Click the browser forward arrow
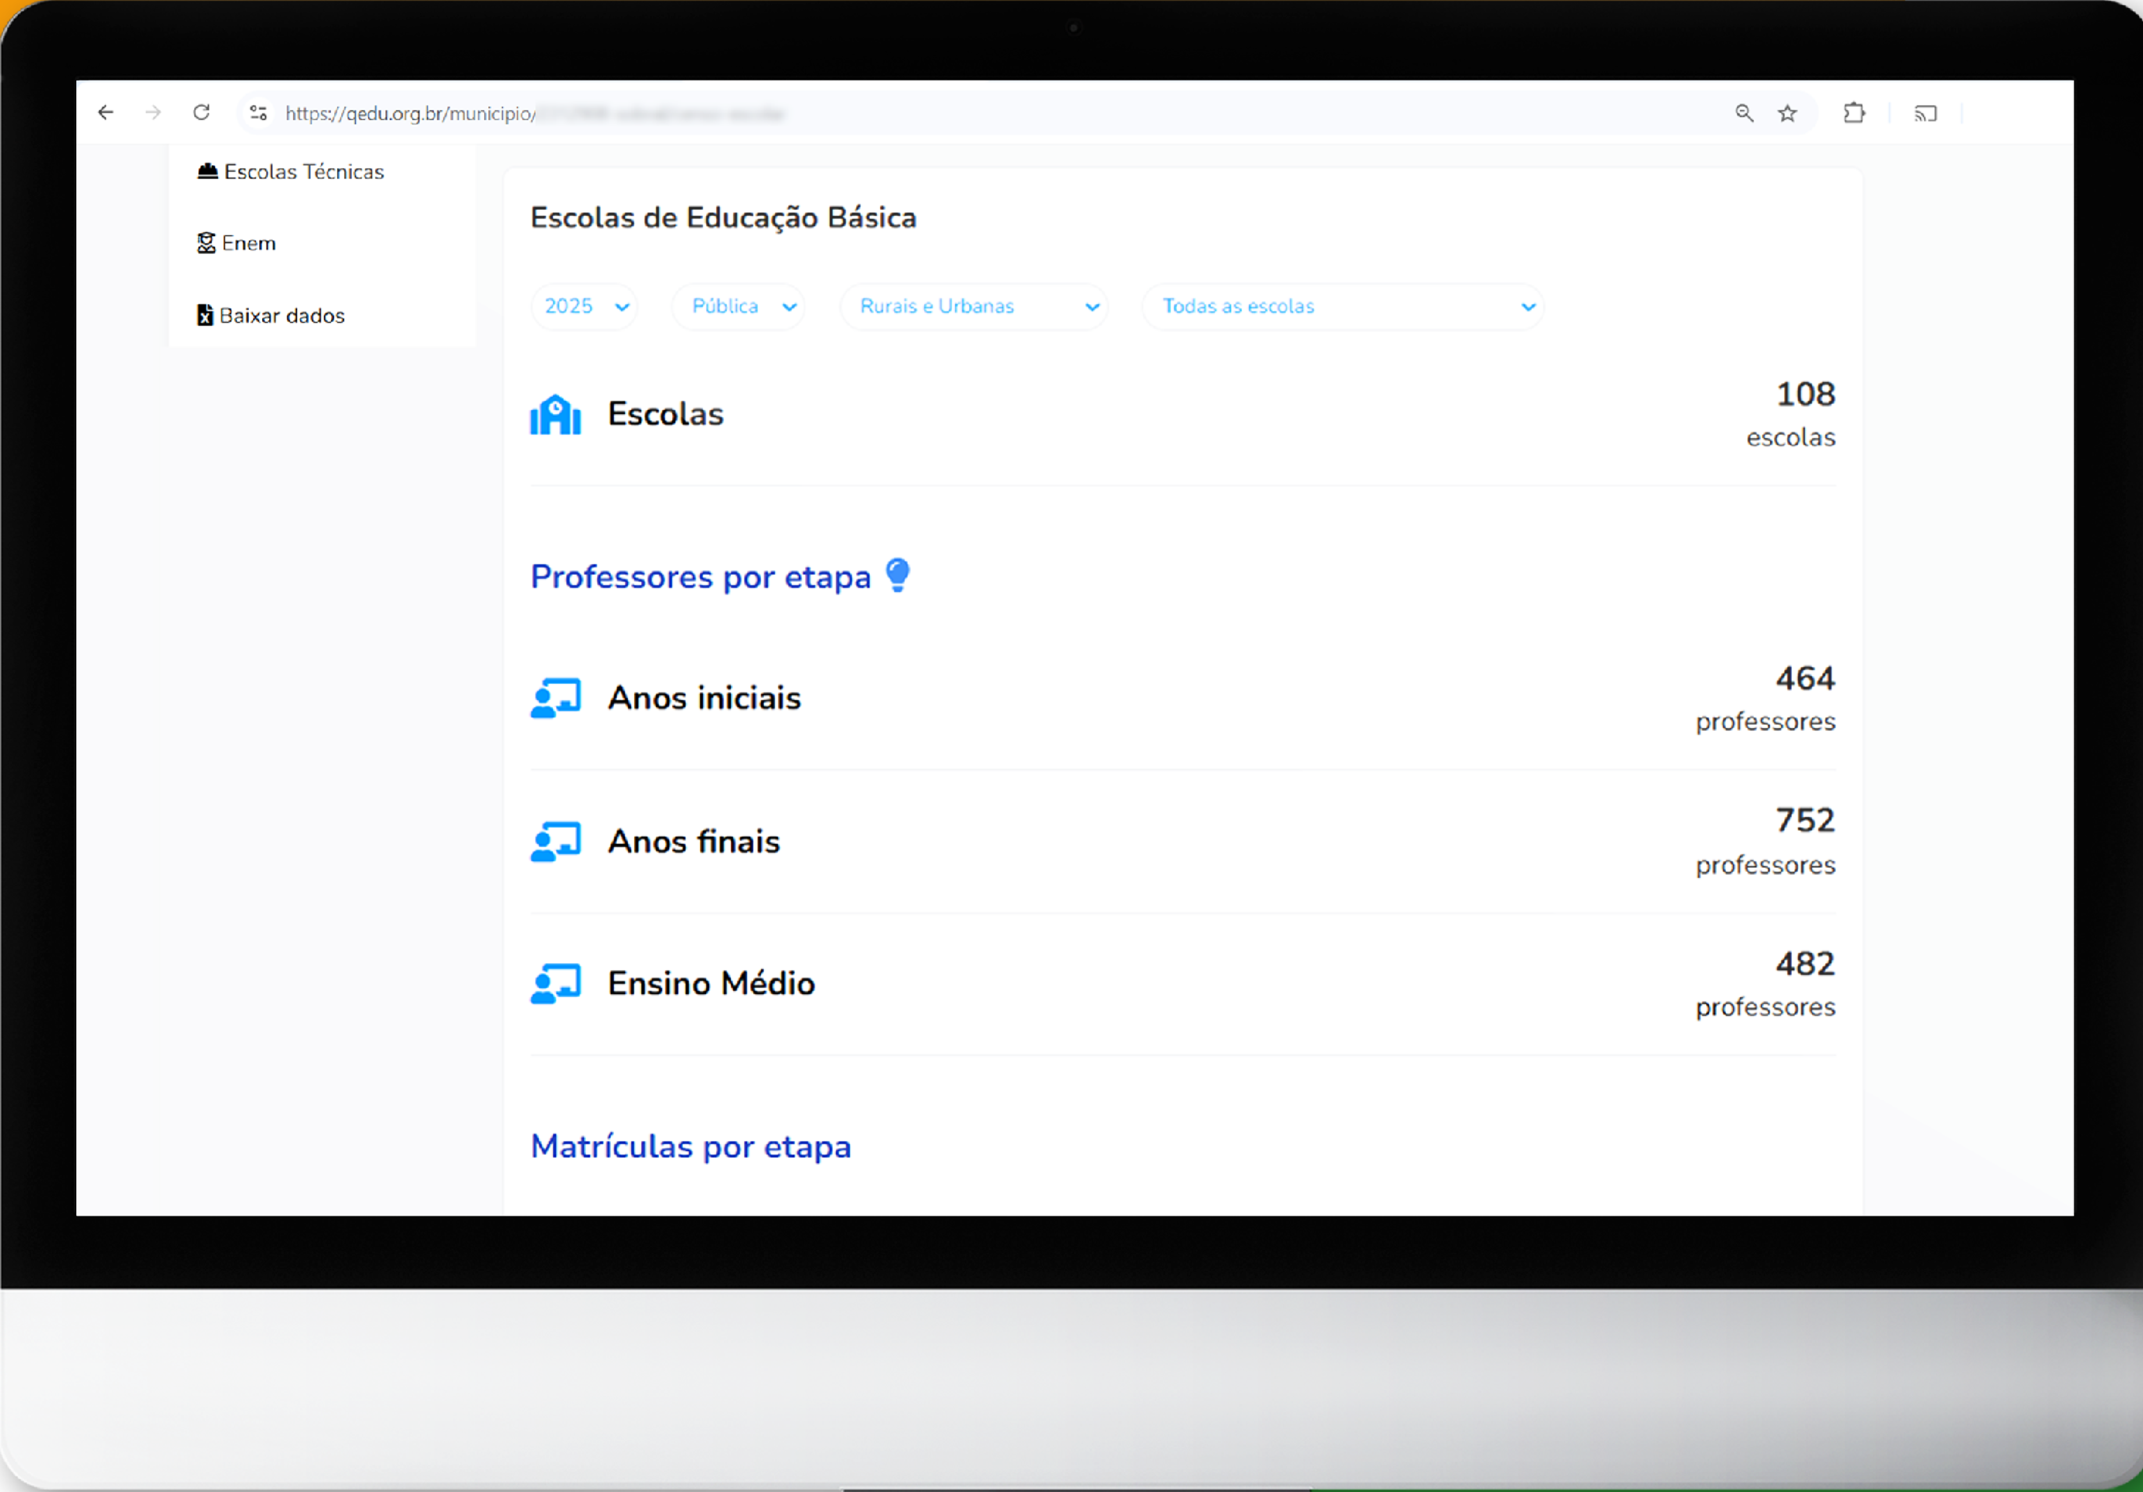 pyautogui.click(x=153, y=113)
